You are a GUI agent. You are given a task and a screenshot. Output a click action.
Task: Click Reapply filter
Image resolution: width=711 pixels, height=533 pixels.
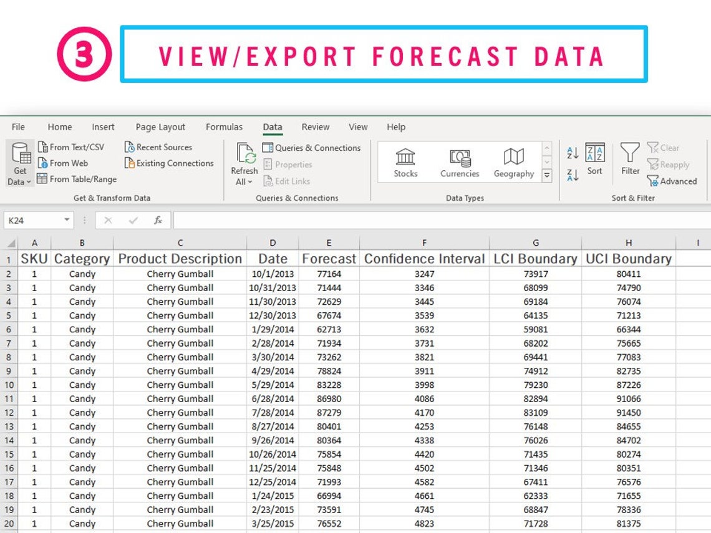(x=670, y=165)
